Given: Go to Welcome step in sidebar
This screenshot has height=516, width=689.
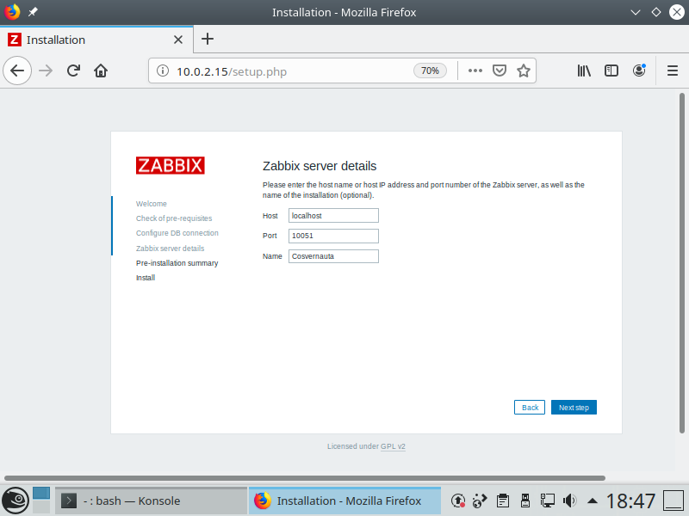Looking at the screenshot, I should tap(152, 204).
